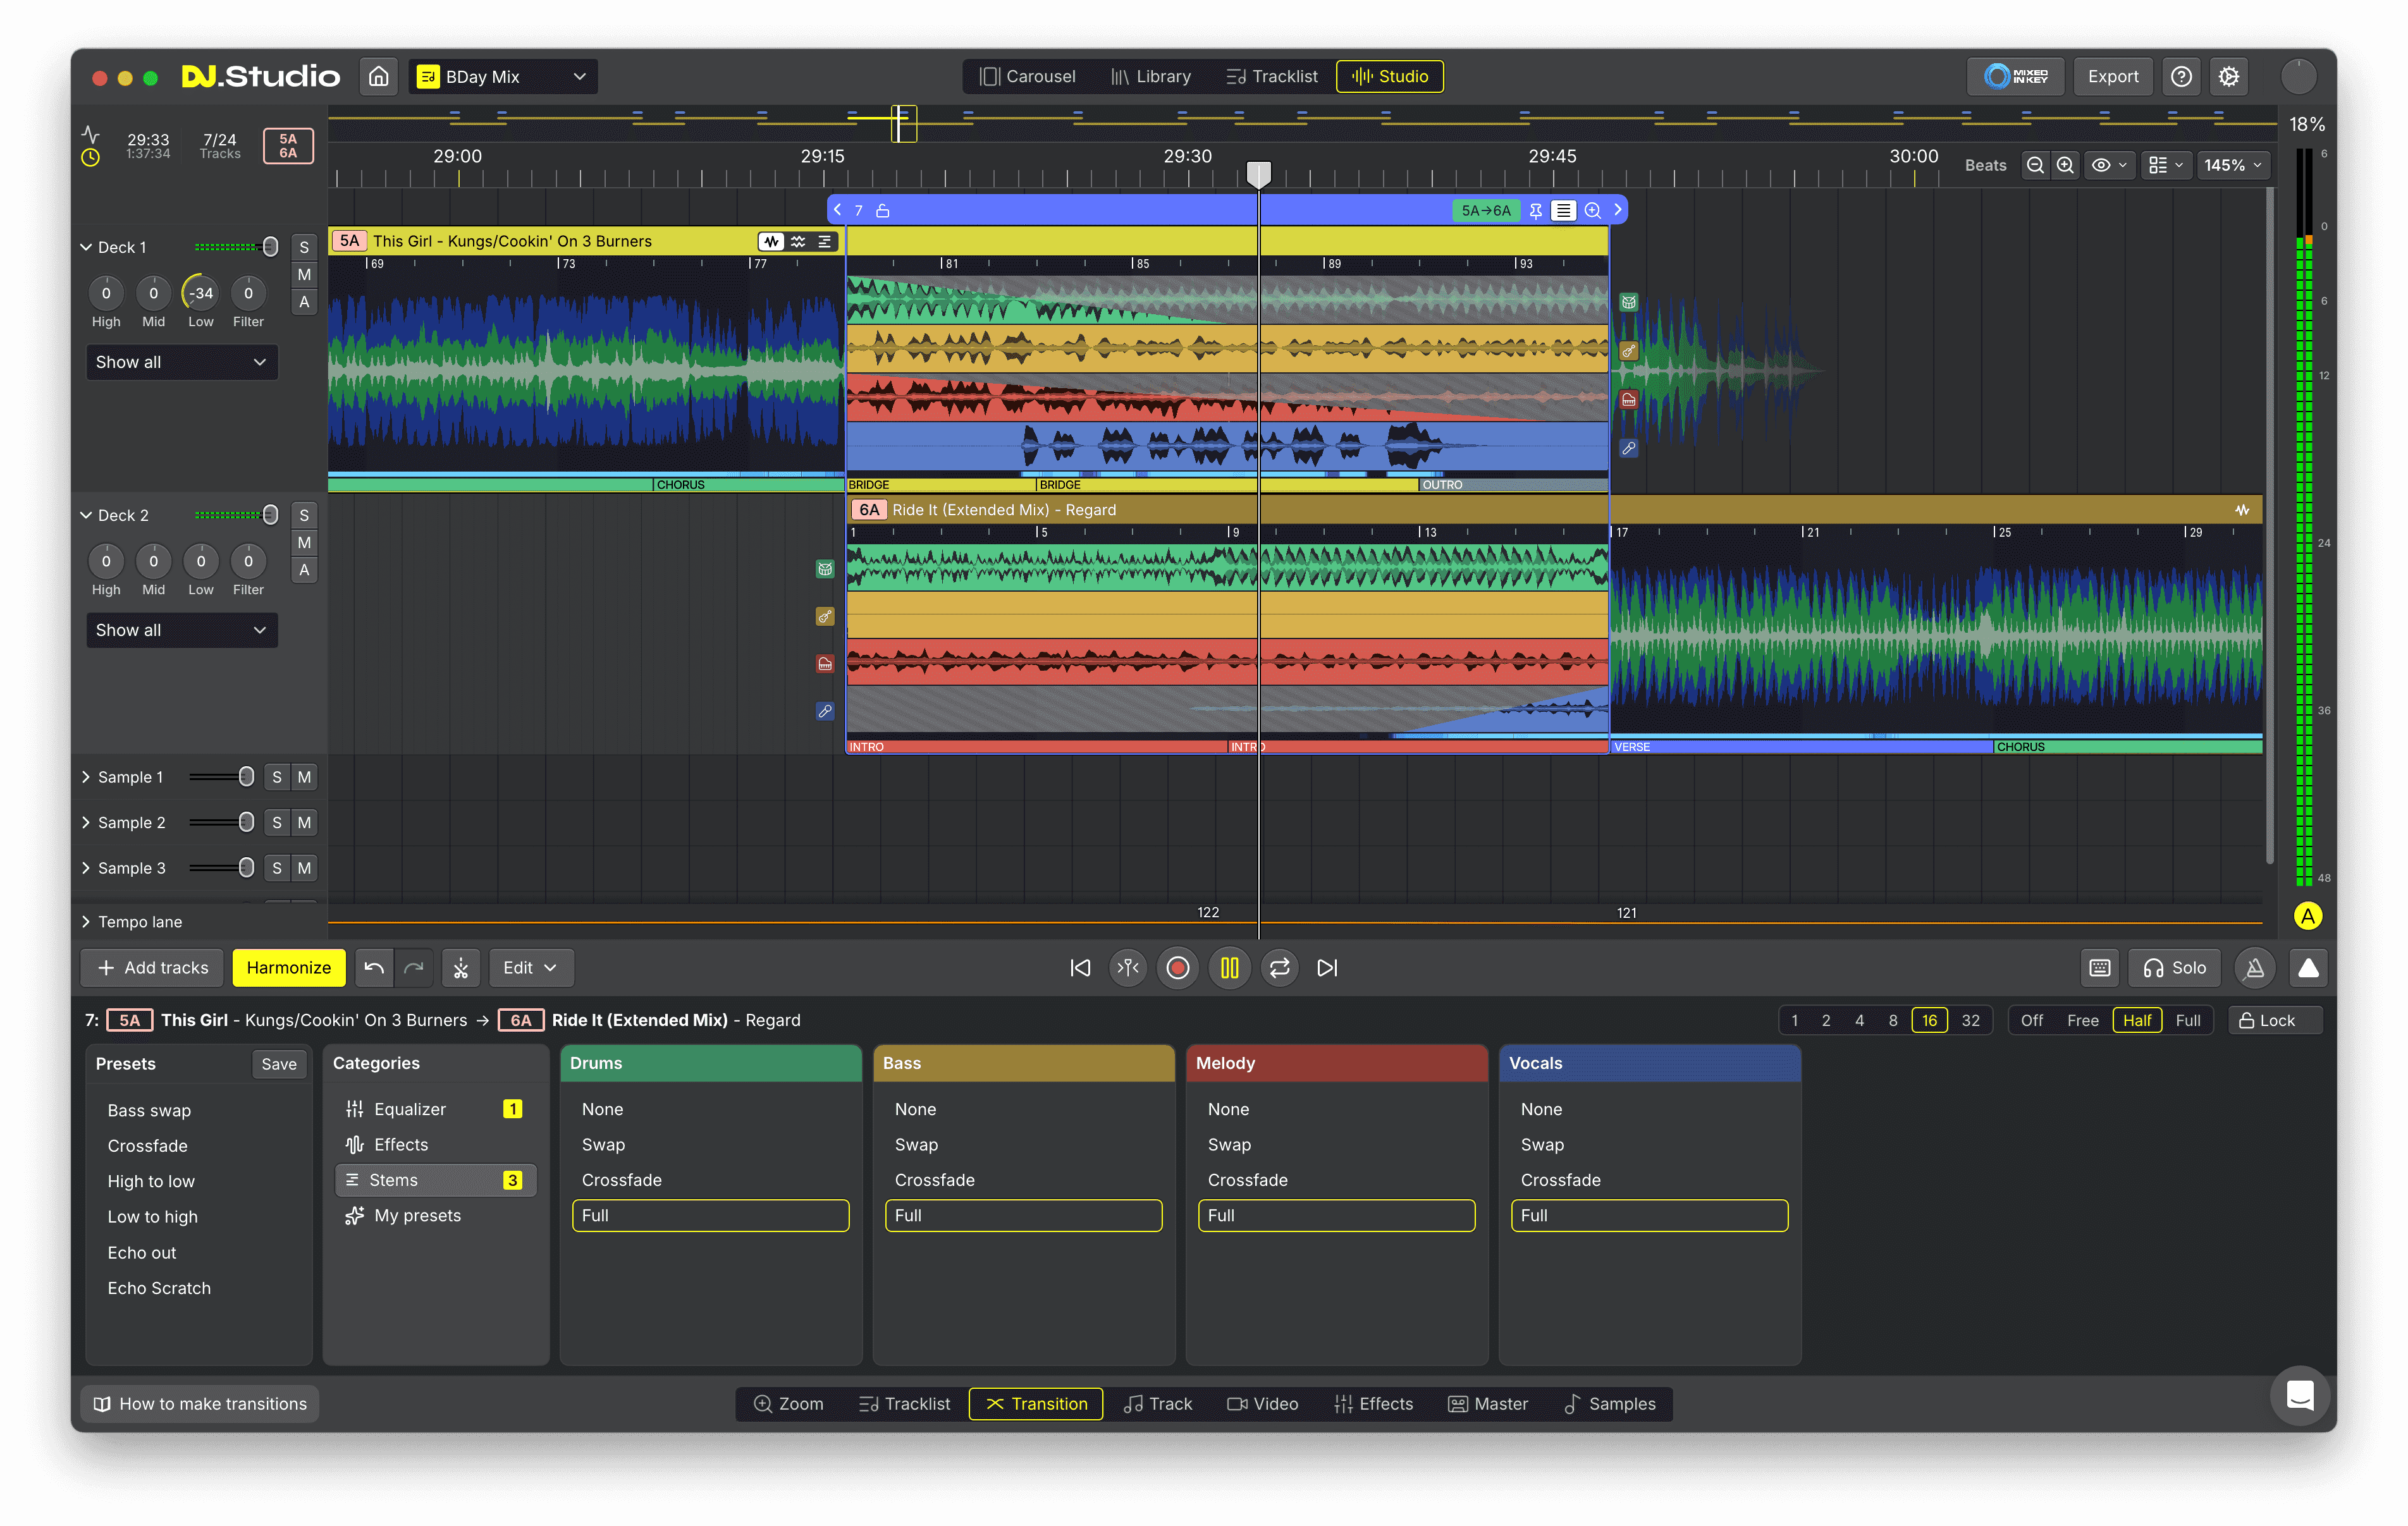Open How to make transitions guide
The height and width of the screenshot is (1526, 2408).
coord(200,1403)
